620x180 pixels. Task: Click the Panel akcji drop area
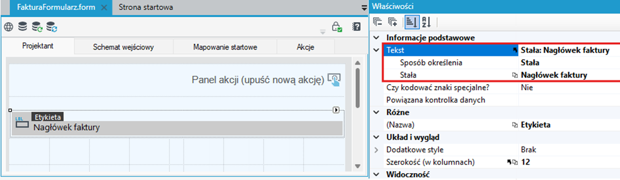point(177,80)
